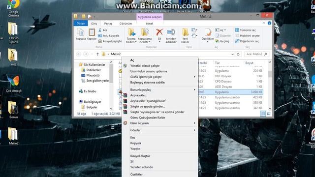Screen dimensions: 315x177
Task: Open Son gidilen yerler
Action: 95,81
